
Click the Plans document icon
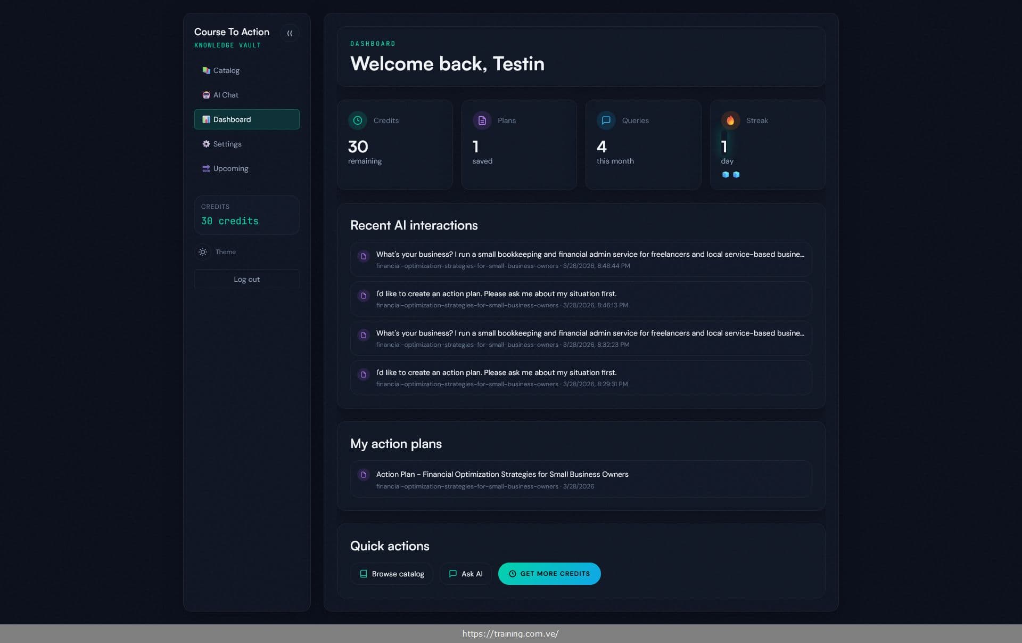[482, 120]
